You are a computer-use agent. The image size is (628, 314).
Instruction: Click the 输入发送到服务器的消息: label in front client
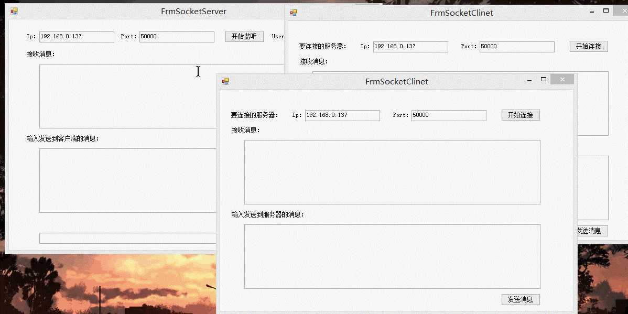[267, 215]
